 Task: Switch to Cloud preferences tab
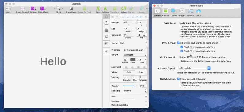(199, 13)
